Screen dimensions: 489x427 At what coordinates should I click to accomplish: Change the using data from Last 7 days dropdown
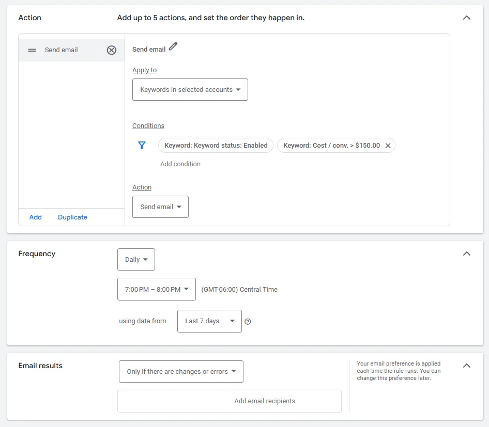coord(209,321)
